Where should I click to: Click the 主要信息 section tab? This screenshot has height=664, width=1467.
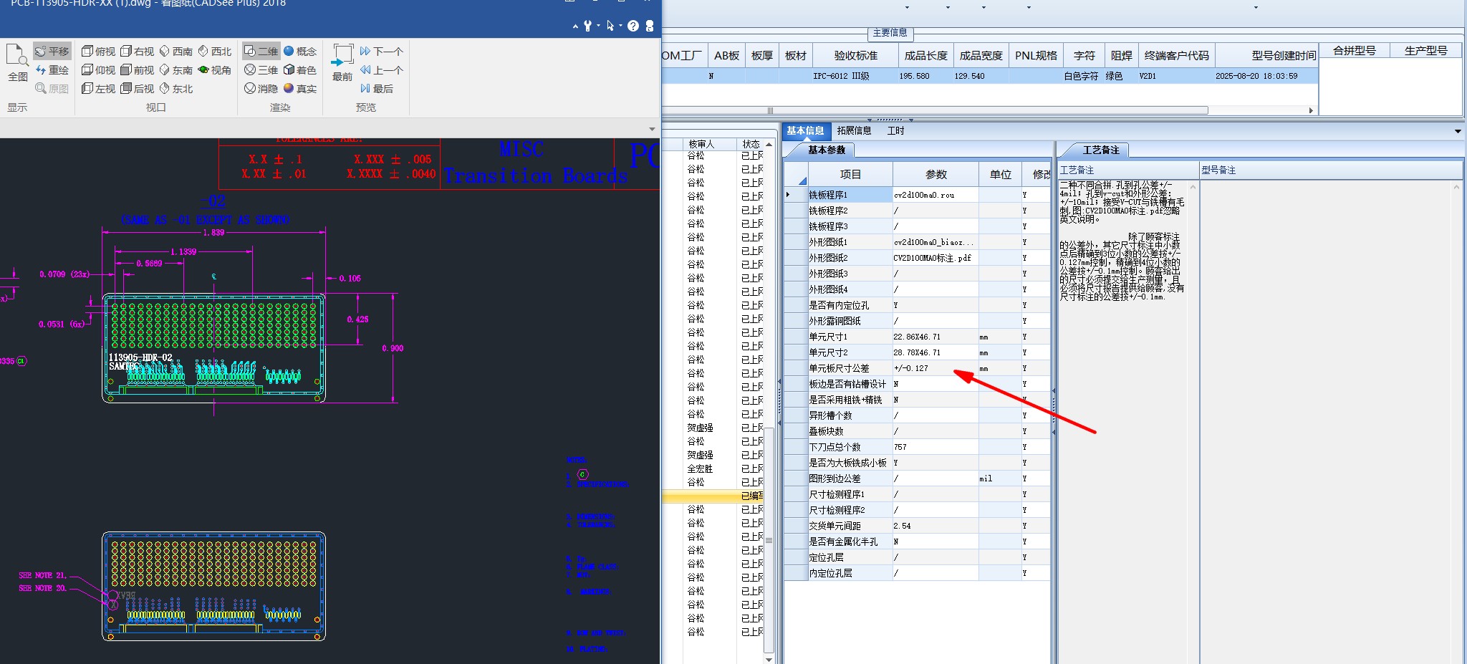click(890, 33)
